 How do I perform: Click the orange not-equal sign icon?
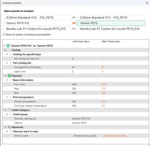pos(74,23)
